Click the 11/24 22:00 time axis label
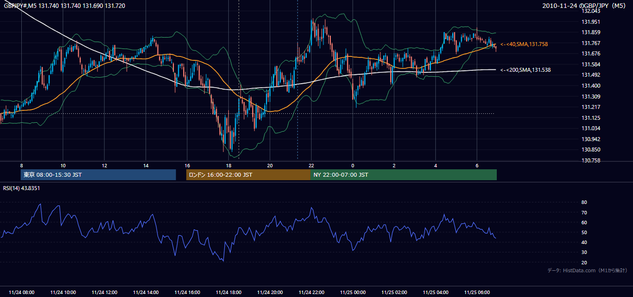 point(311,293)
